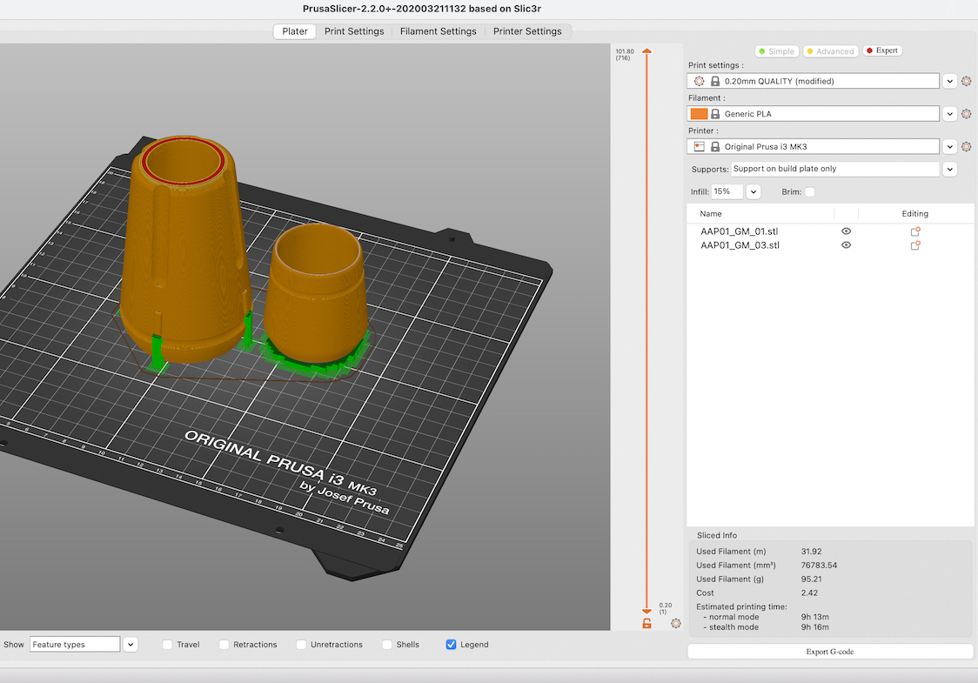
Task: Enable the Brim checkbox
Action: pos(809,192)
